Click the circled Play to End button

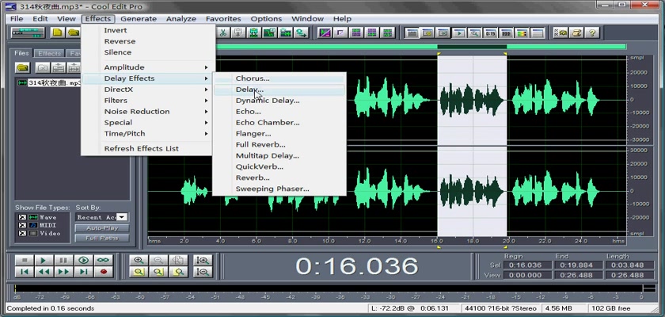pyautogui.click(x=84, y=260)
